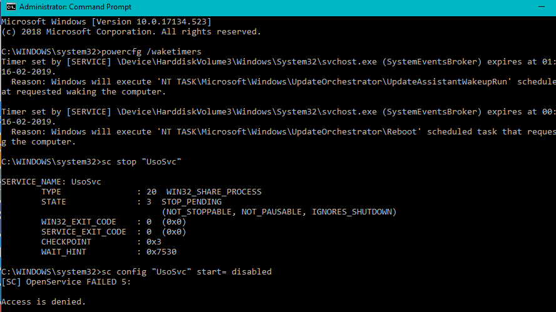This screenshot has width=556, height=312.
Task: Click the 'CHECKPOINT' value 0x3
Action: point(154,242)
